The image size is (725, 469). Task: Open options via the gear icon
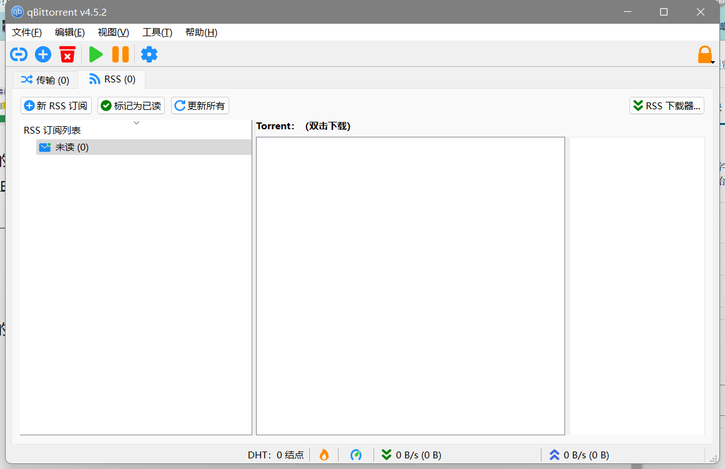click(x=149, y=55)
